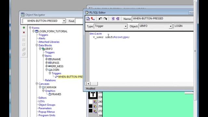Collapse the LOGIN_FORM_TUTORIAL node
This screenshot has width=208, height=117.
tap(33, 31)
